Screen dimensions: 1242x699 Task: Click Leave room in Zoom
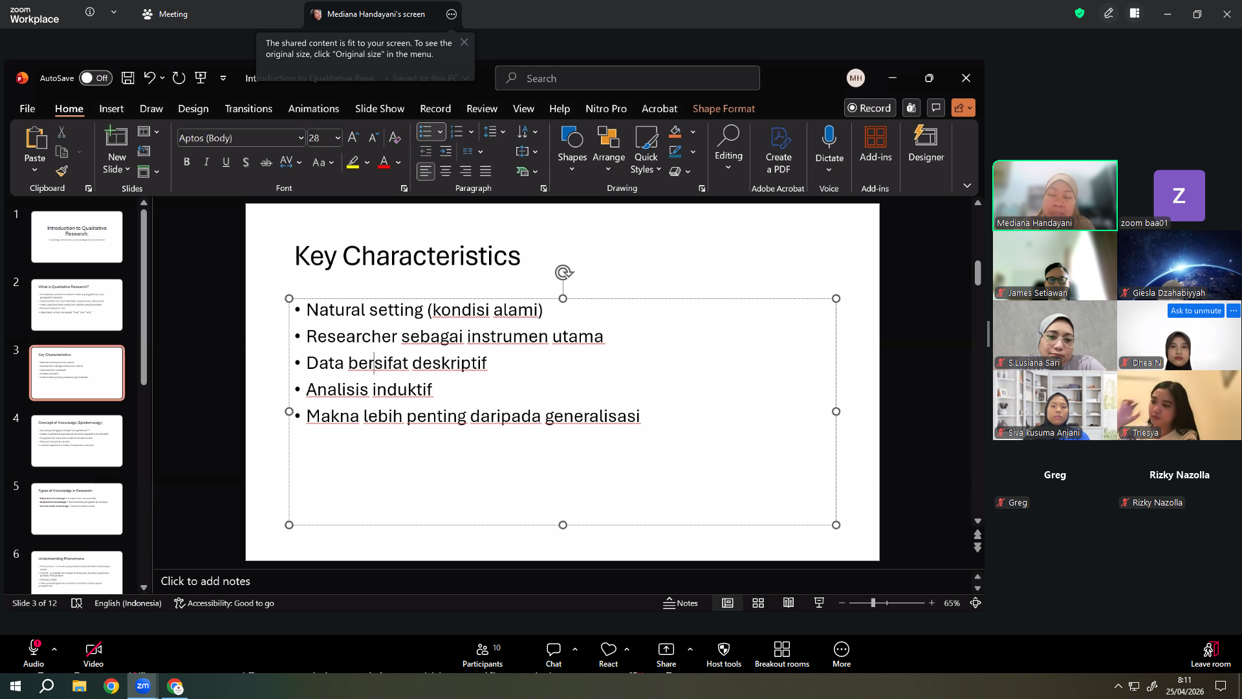click(x=1211, y=654)
